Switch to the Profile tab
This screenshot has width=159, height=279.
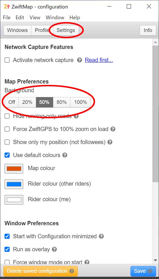coord(42,30)
